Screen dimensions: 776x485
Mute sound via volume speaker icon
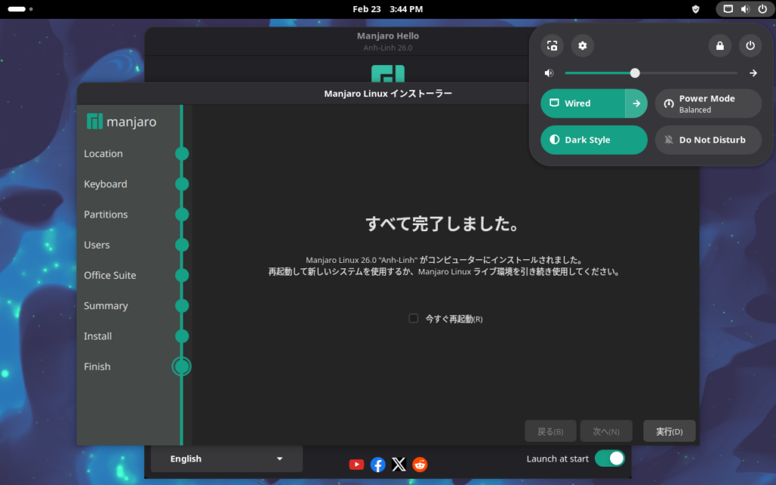549,74
